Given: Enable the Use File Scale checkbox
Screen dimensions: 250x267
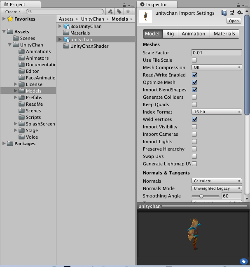Looking at the screenshot, I should pos(194,60).
